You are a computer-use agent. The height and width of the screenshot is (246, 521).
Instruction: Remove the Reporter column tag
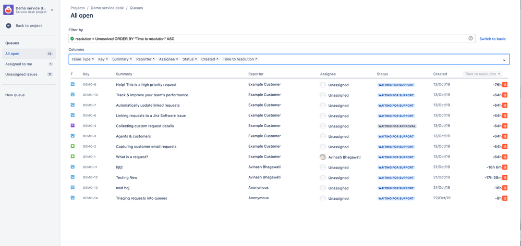tap(153, 59)
